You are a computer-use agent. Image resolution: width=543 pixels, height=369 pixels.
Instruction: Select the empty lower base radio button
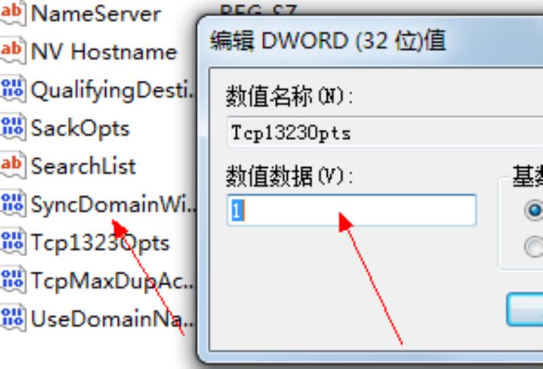point(534,247)
